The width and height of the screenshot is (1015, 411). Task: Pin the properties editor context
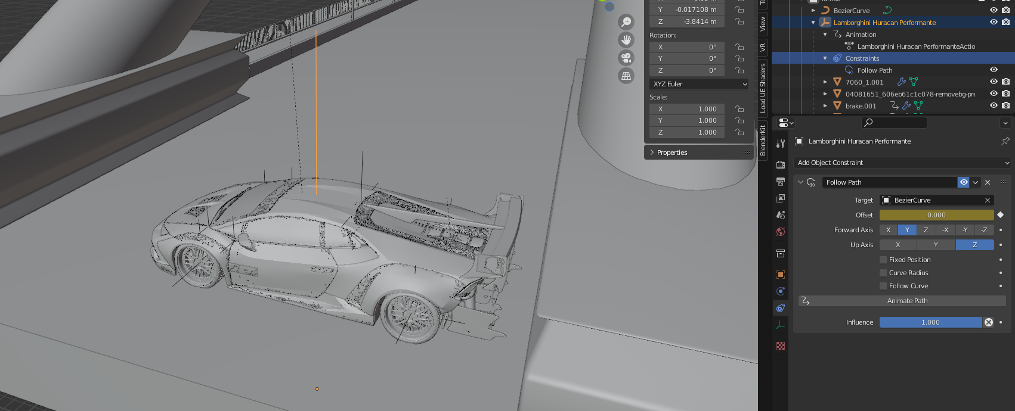pyautogui.click(x=1005, y=141)
